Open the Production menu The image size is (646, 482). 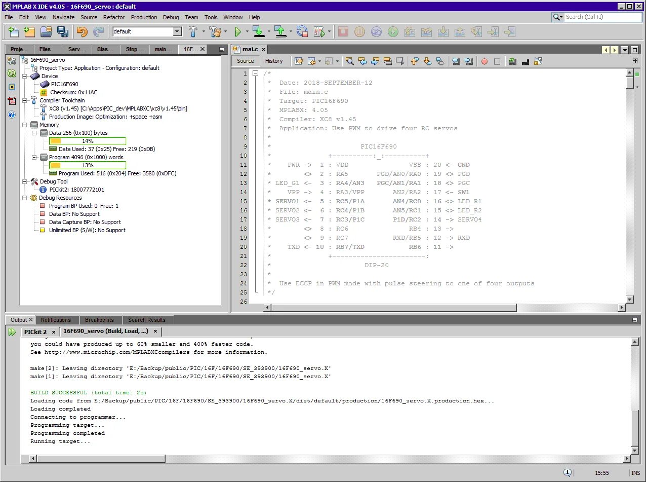click(144, 17)
